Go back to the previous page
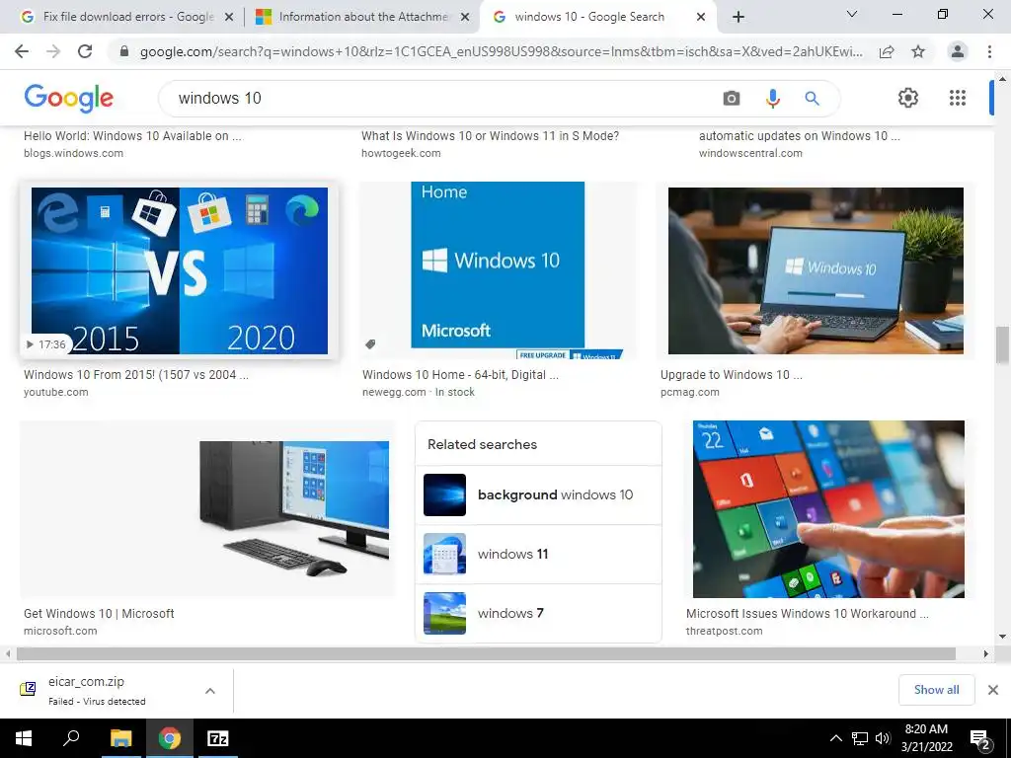Image resolution: width=1011 pixels, height=758 pixels. pyautogui.click(x=22, y=51)
